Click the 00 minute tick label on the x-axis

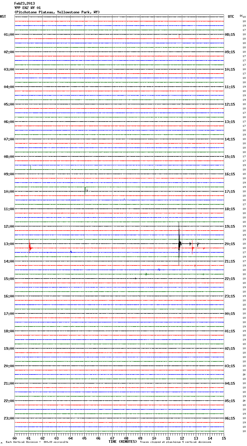pos(15,438)
